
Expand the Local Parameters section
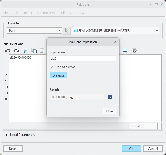pos(7,135)
